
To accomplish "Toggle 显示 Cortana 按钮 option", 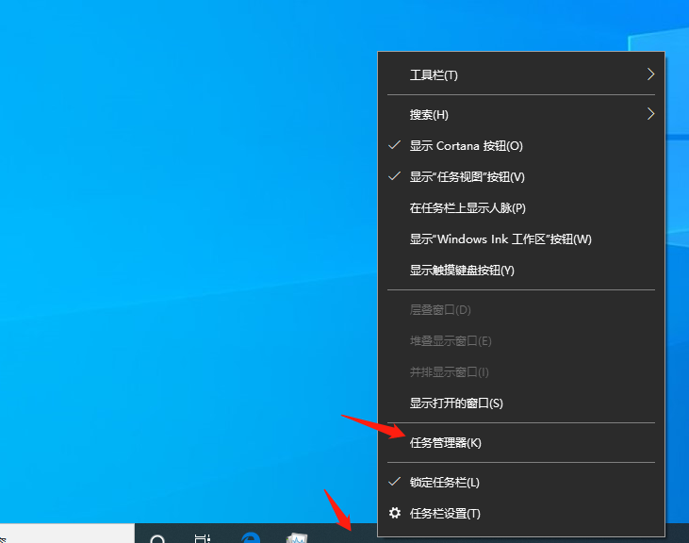I will (x=466, y=146).
